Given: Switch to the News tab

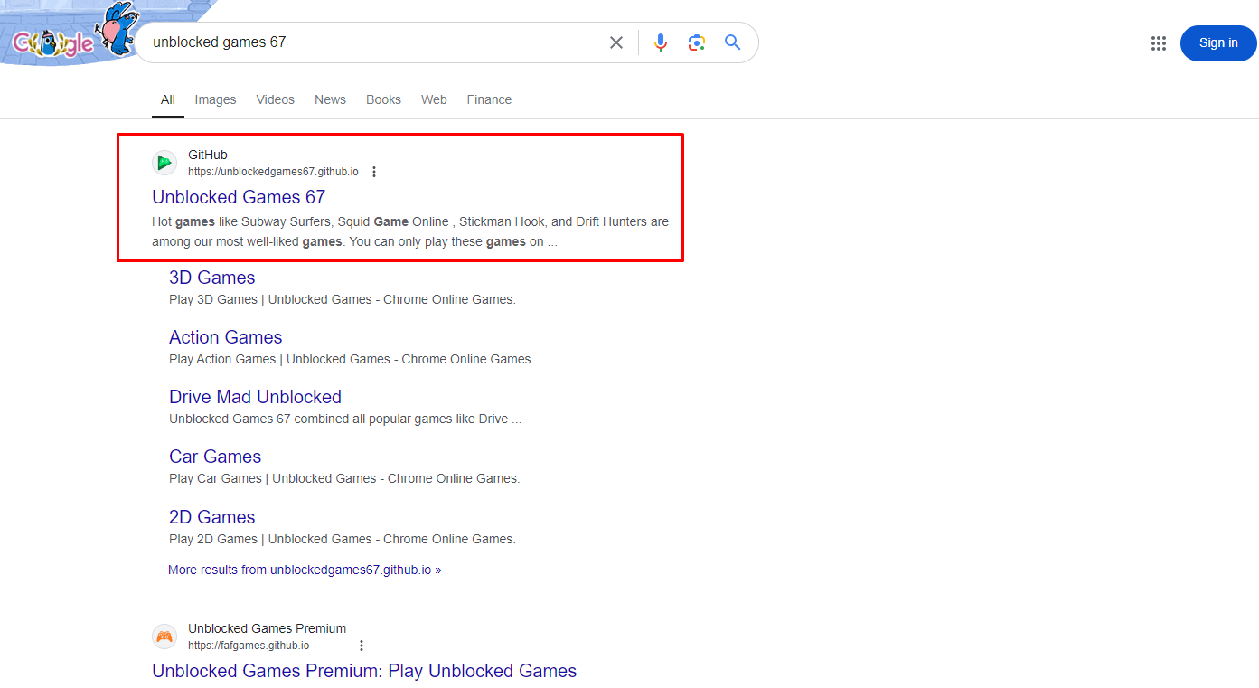Looking at the screenshot, I should tap(330, 99).
